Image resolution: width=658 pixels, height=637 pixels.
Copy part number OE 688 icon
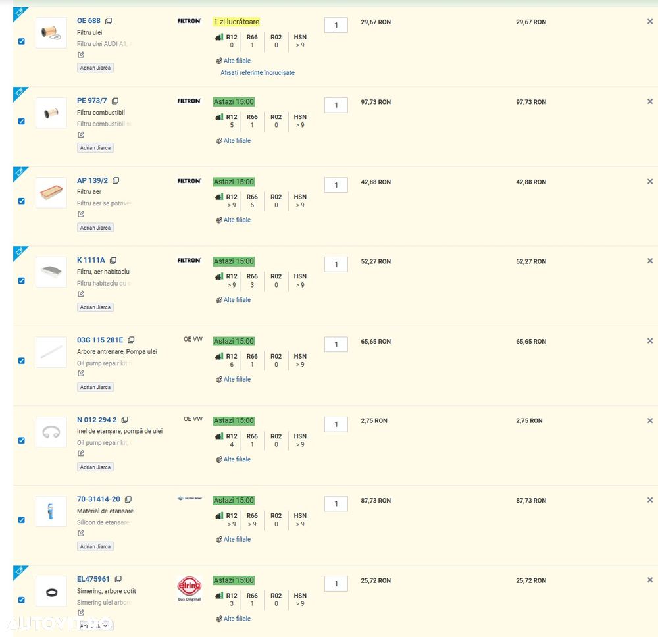pos(109,21)
